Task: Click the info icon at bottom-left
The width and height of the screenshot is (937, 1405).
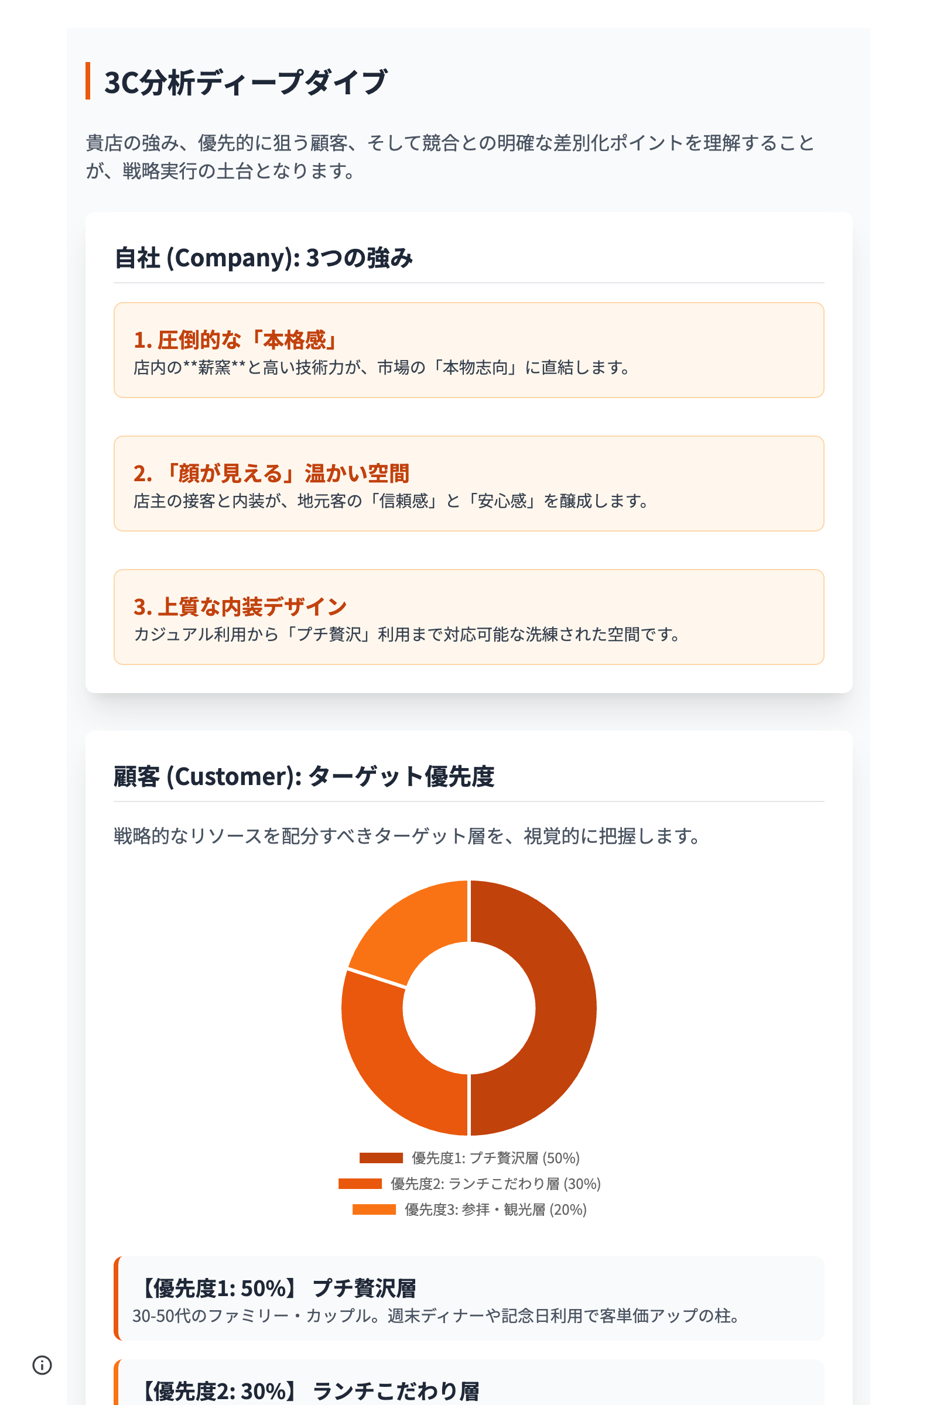Action: pos(42,1365)
